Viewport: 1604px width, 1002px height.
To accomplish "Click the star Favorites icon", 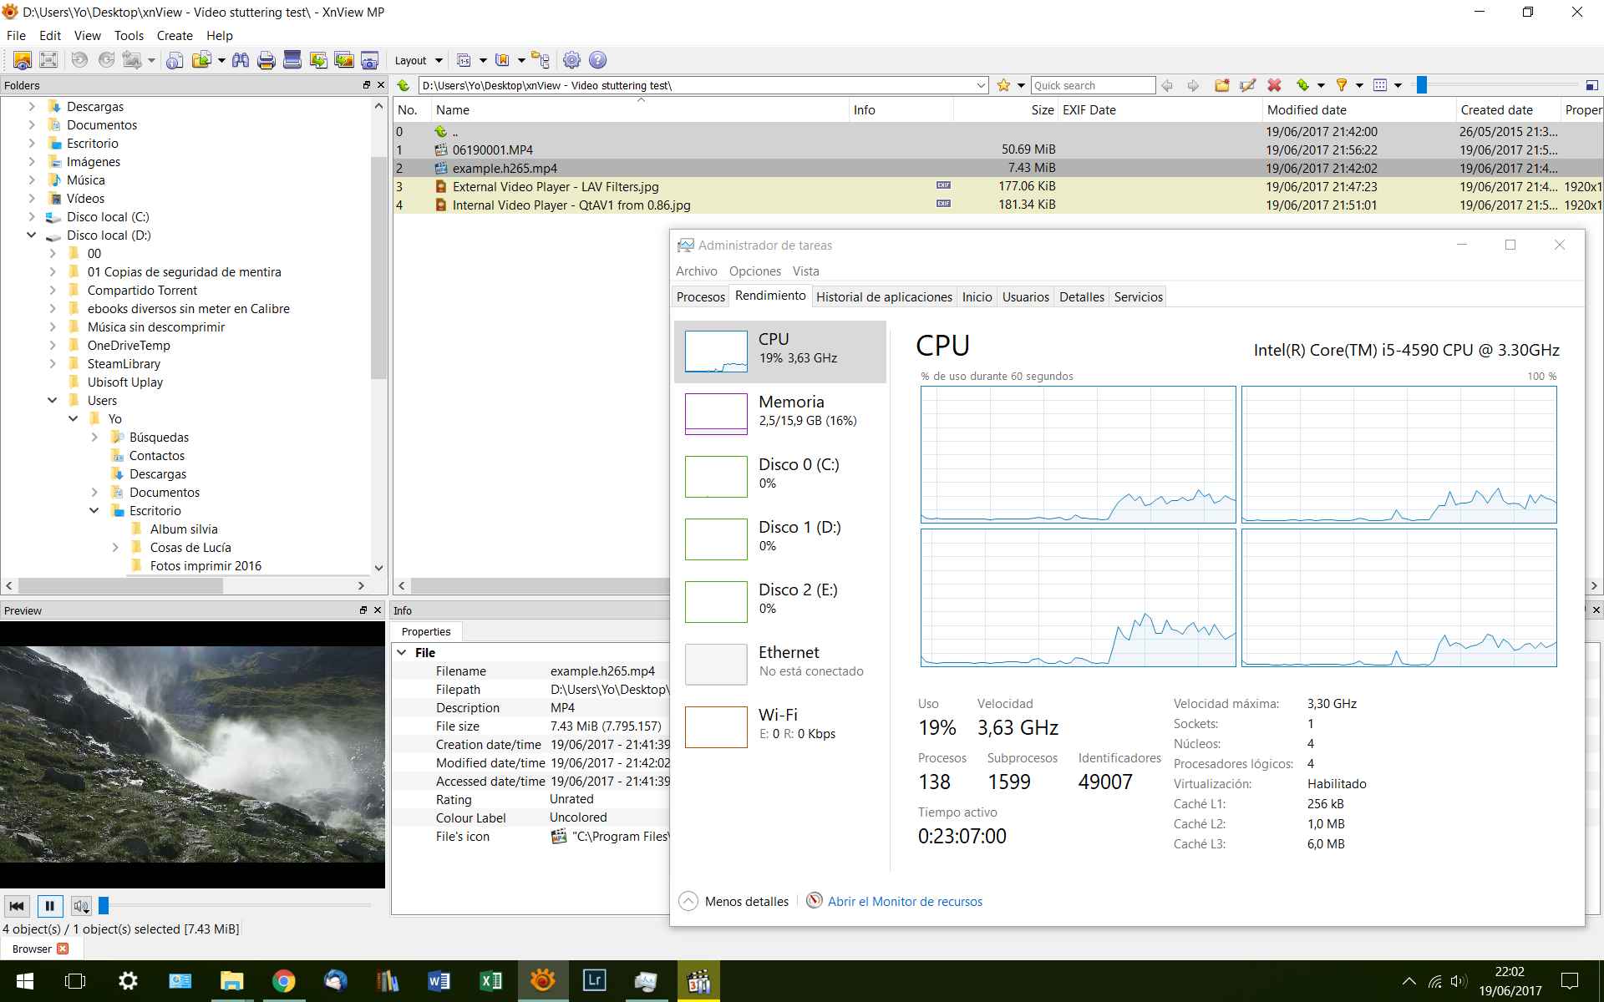I will click(1003, 85).
